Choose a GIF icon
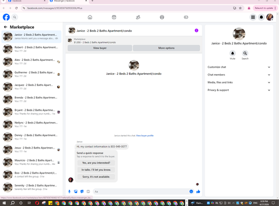 (88, 191)
